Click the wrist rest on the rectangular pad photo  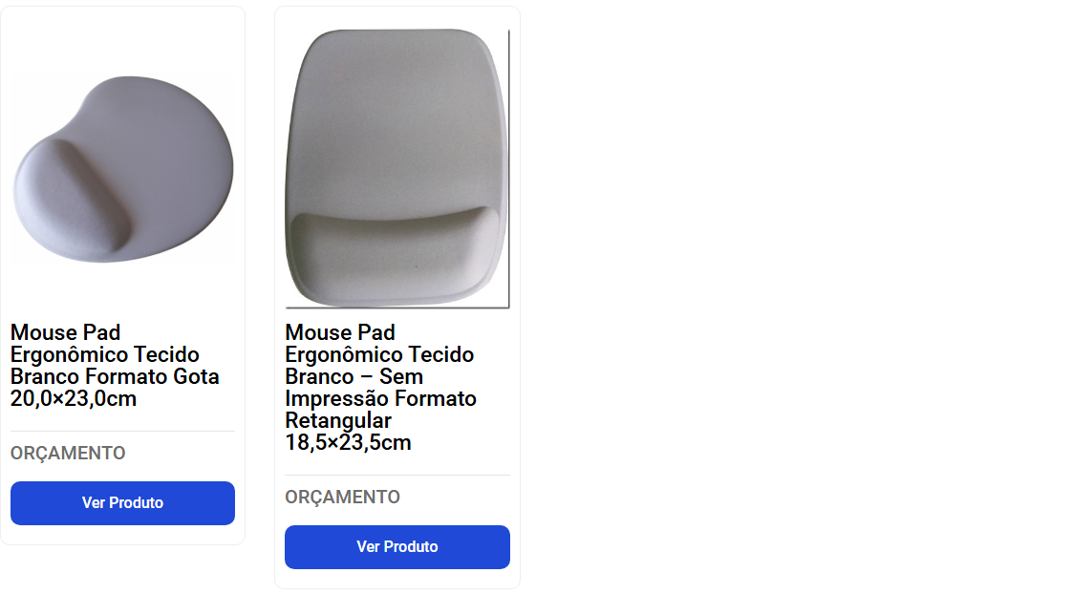click(x=396, y=254)
